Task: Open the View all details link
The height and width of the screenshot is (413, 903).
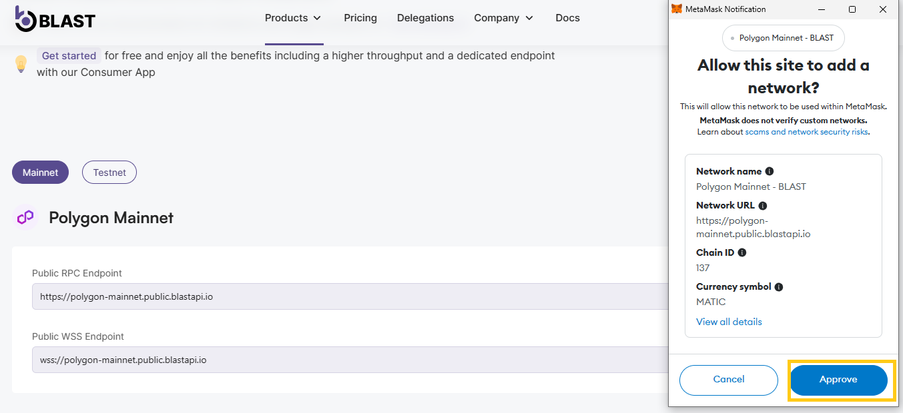Action: coord(729,322)
